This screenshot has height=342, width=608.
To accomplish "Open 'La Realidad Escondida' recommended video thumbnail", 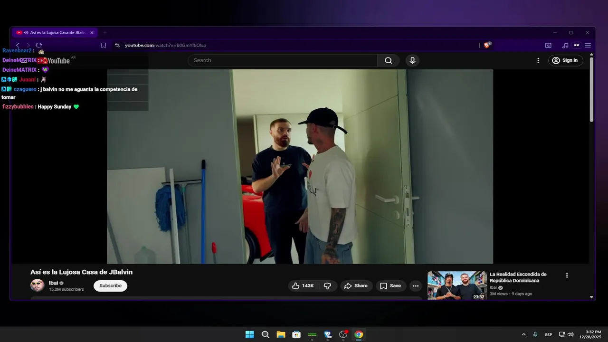I will 457,285.
